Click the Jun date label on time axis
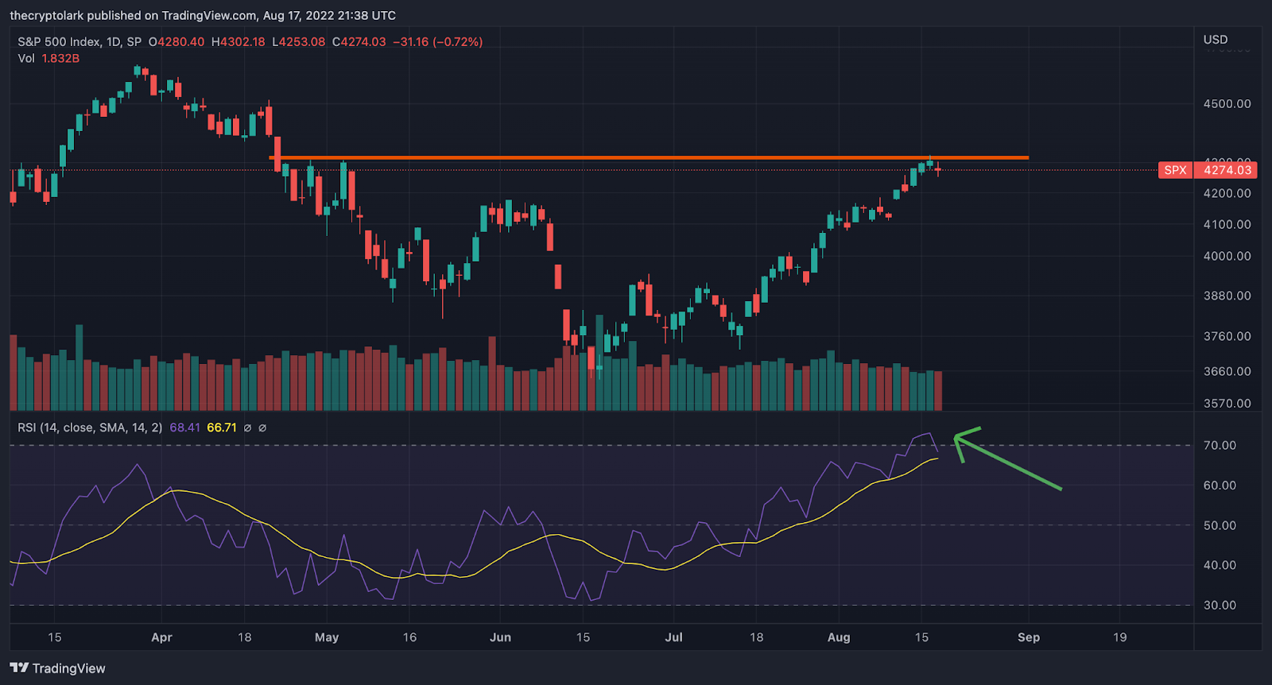Screen dimensions: 1272x685 click(500, 637)
